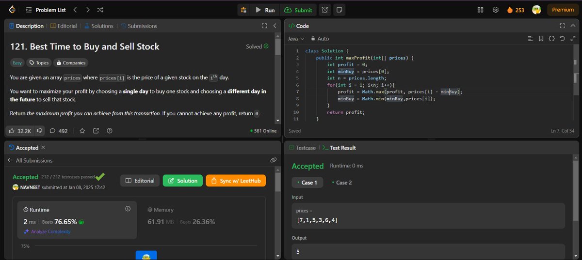Image resolution: width=582 pixels, height=260 pixels.
Task: Click the green Solution button
Action: point(183,181)
